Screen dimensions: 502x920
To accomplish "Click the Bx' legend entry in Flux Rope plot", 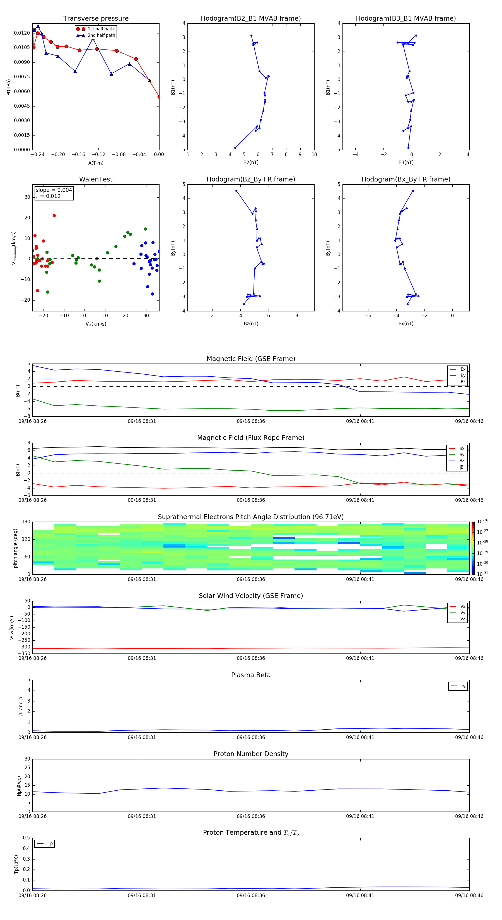I will click(x=457, y=449).
